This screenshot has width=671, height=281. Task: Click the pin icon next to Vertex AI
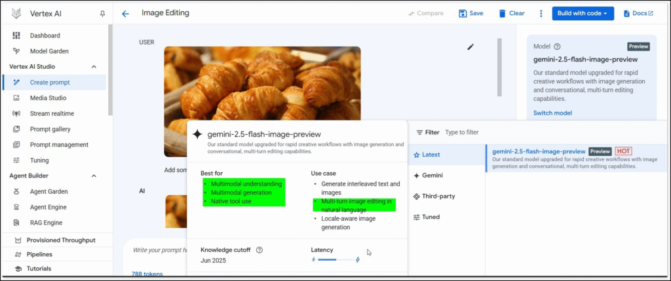point(102,13)
